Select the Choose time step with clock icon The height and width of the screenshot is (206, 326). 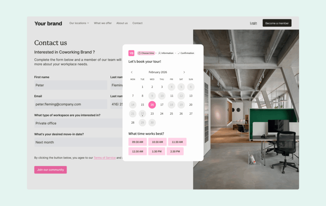click(146, 53)
